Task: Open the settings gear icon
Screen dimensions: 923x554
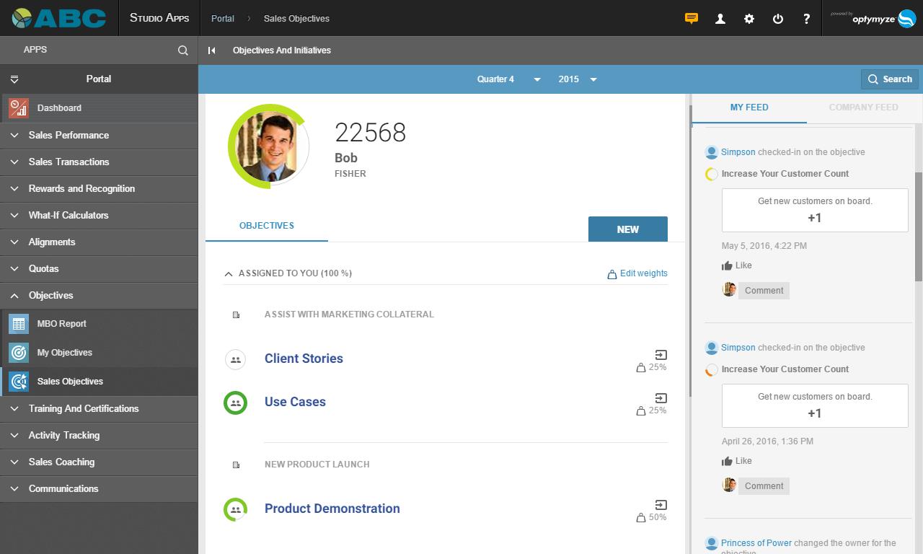Action: (748, 19)
